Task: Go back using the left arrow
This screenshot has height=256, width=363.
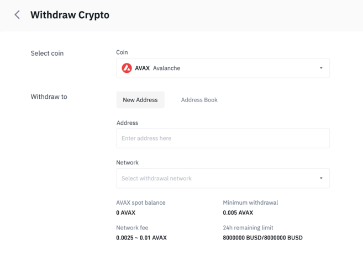Action: [17, 15]
